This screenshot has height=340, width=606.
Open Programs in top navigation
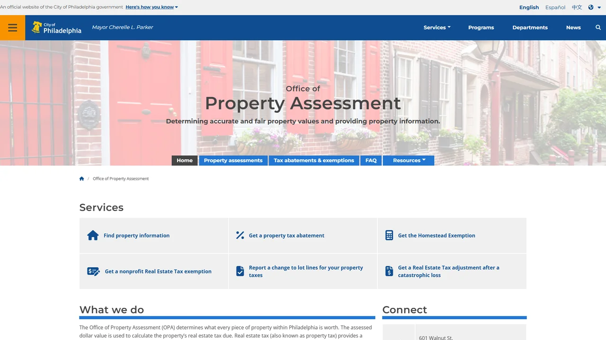tap(481, 27)
